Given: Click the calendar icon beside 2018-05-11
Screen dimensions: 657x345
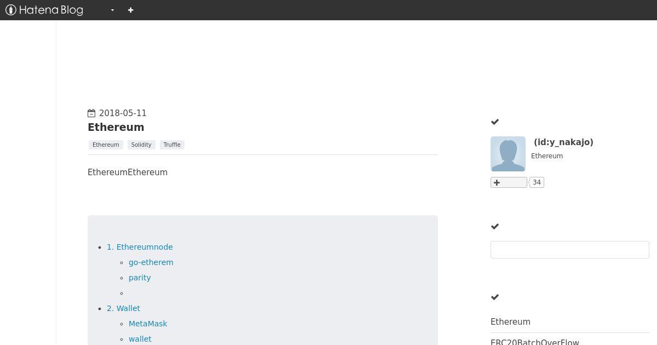Looking at the screenshot, I should 91,113.
